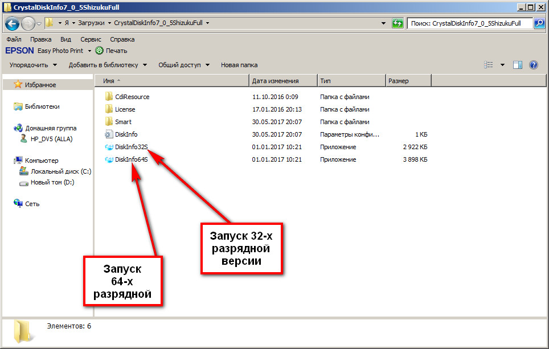This screenshot has height=349, width=549.
Task: Open Добавить в библиотеку dropdown
Action: point(108,65)
